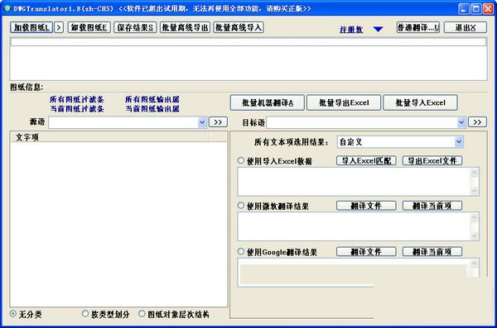The image size is (497, 328).
Task: Select the 使用微软翻译结果 radio button
Action: [241, 206]
